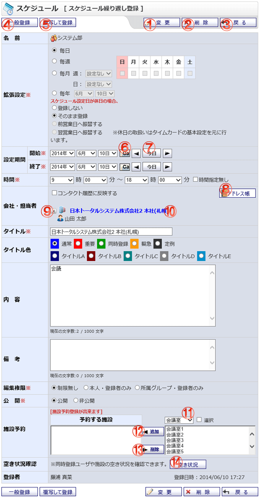
Task: Click the schedule calendar icon in header
Action: coord(8,8)
